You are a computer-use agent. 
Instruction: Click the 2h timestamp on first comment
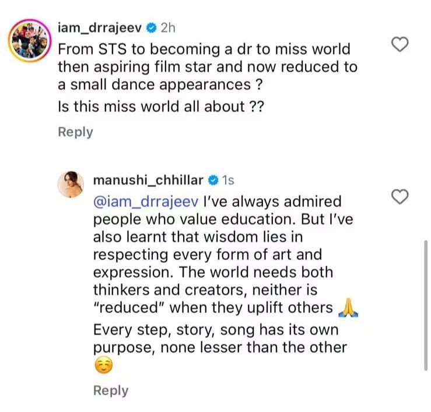(x=168, y=27)
